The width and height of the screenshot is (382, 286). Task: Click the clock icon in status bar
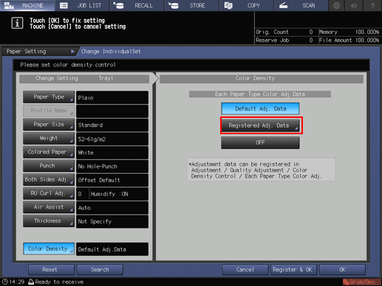coord(5,282)
